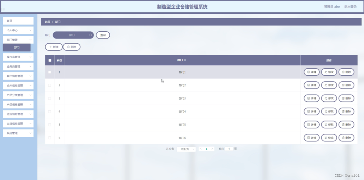Click the magnifier search icon in the 部门 field
Screen dimensions: 364x180
pos(91,35)
